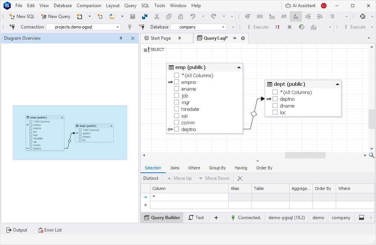Check the sal column checkbox
This screenshot has width=376, height=245.
tap(176, 115)
